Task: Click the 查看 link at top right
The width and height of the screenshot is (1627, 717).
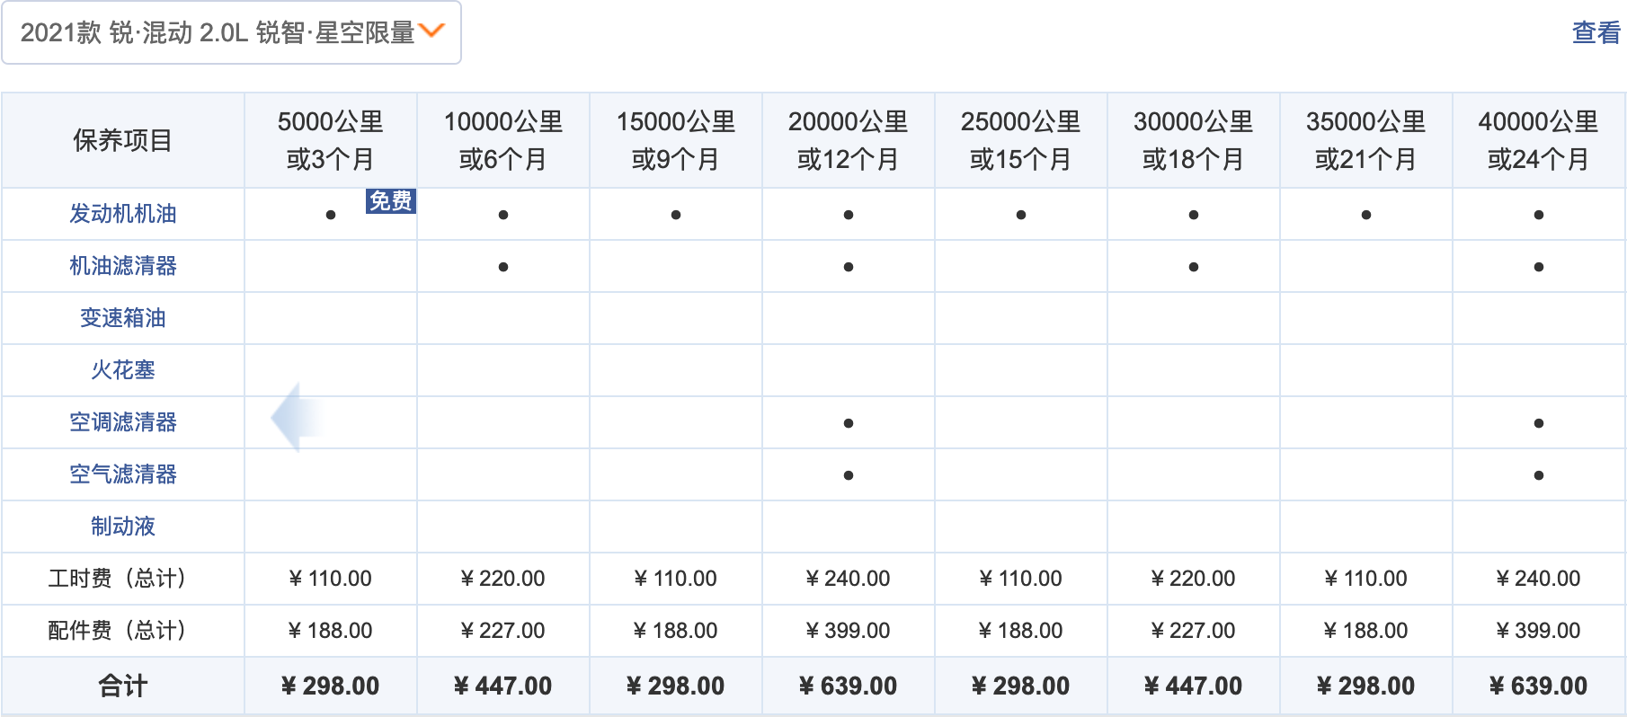Action: click(x=1596, y=33)
